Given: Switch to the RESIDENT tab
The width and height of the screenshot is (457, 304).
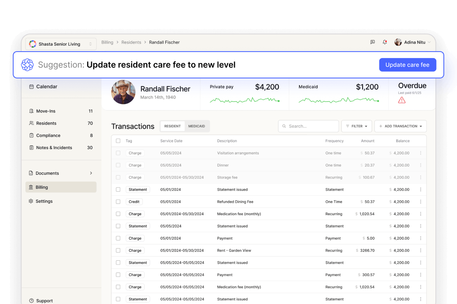Looking at the screenshot, I should click(x=172, y=126).
